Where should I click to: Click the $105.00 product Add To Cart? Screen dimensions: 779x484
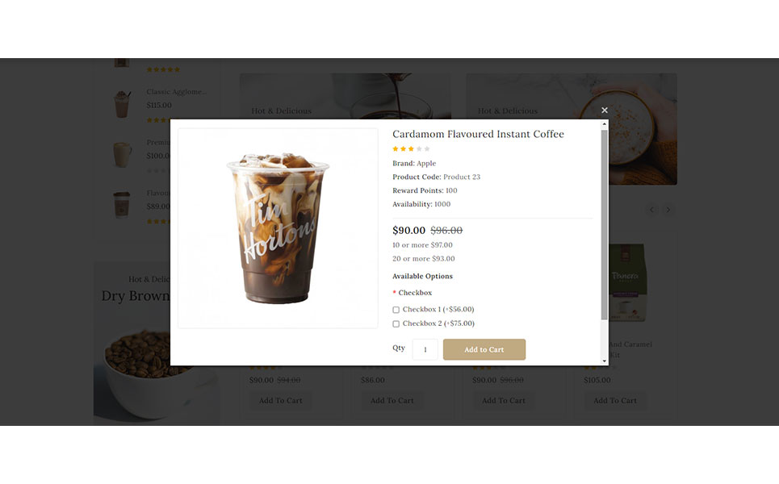pyautogui.click(x=614, y=401)
